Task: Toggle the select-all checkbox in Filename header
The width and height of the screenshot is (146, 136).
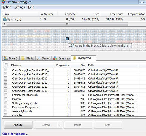Action: (6, 64)
